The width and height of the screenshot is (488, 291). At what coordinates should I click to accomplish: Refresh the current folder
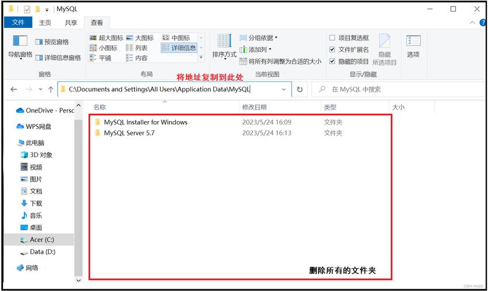click(300, 90)
